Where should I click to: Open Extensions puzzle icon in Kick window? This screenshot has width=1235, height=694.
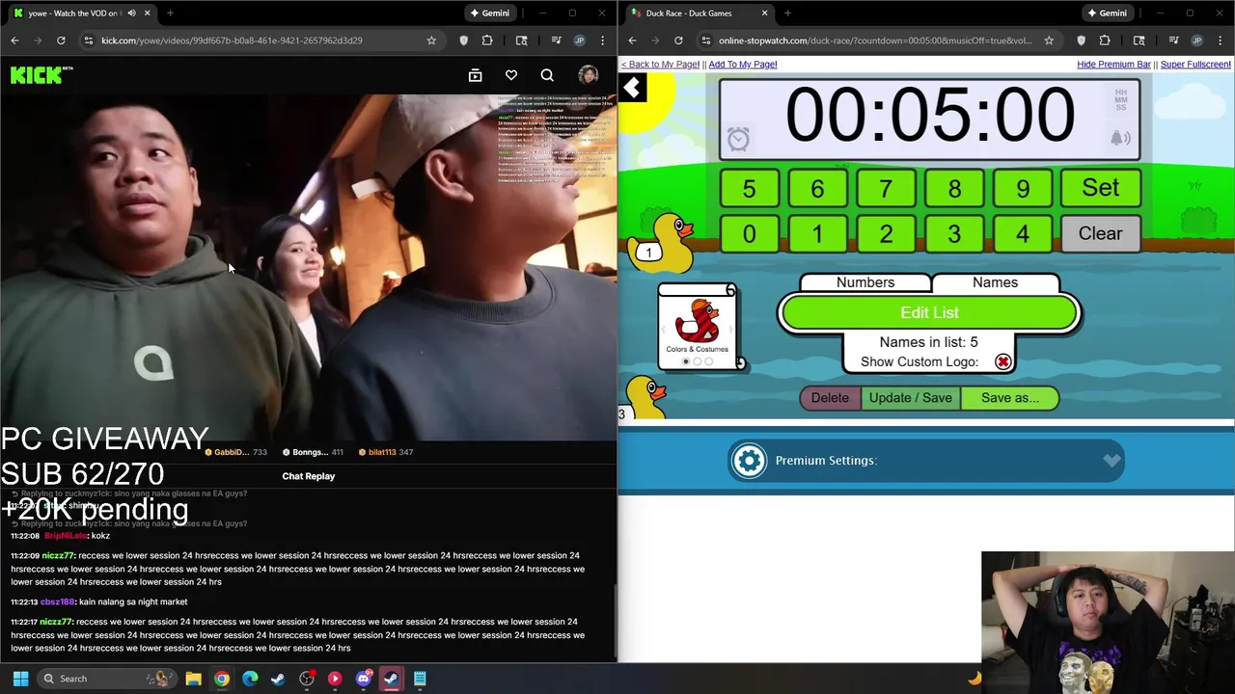[487, 40]
